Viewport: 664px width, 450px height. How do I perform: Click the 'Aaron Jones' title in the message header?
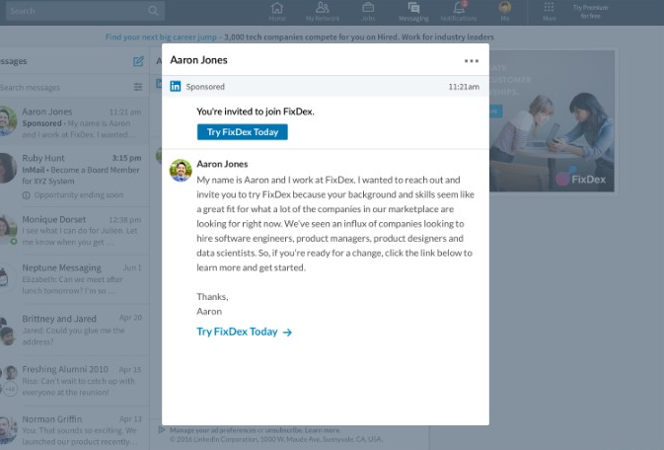pos(198,60)
